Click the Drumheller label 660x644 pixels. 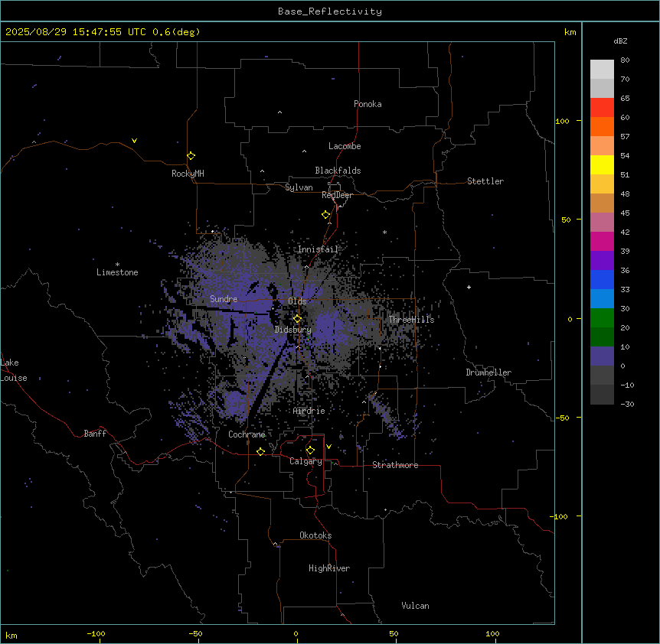click(x=488, y=372)
